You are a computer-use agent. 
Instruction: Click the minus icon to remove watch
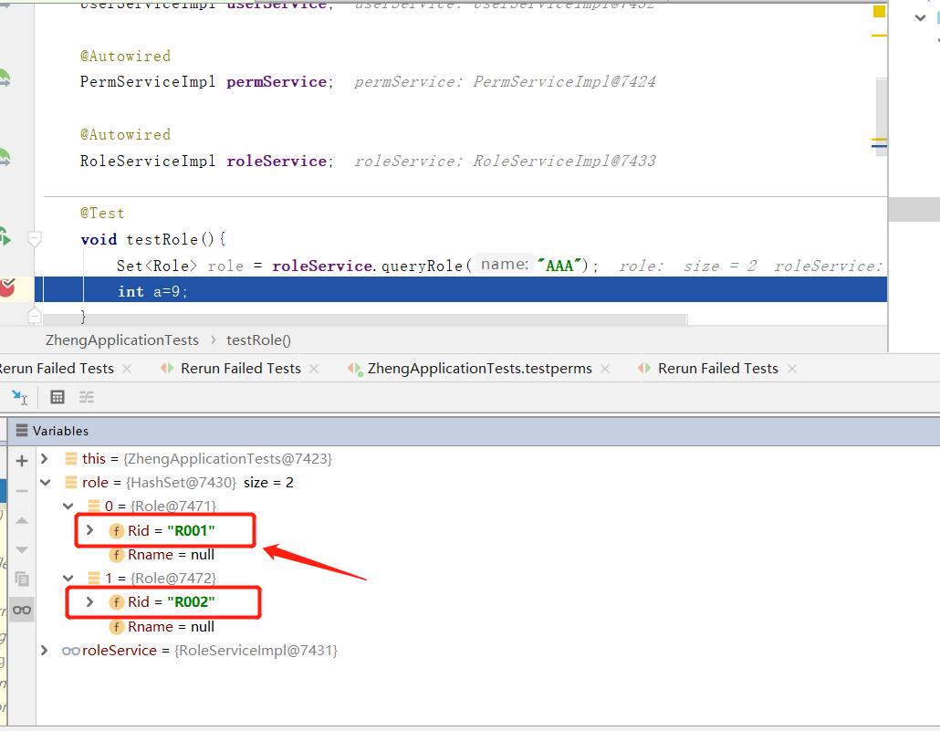click(22, 491)
